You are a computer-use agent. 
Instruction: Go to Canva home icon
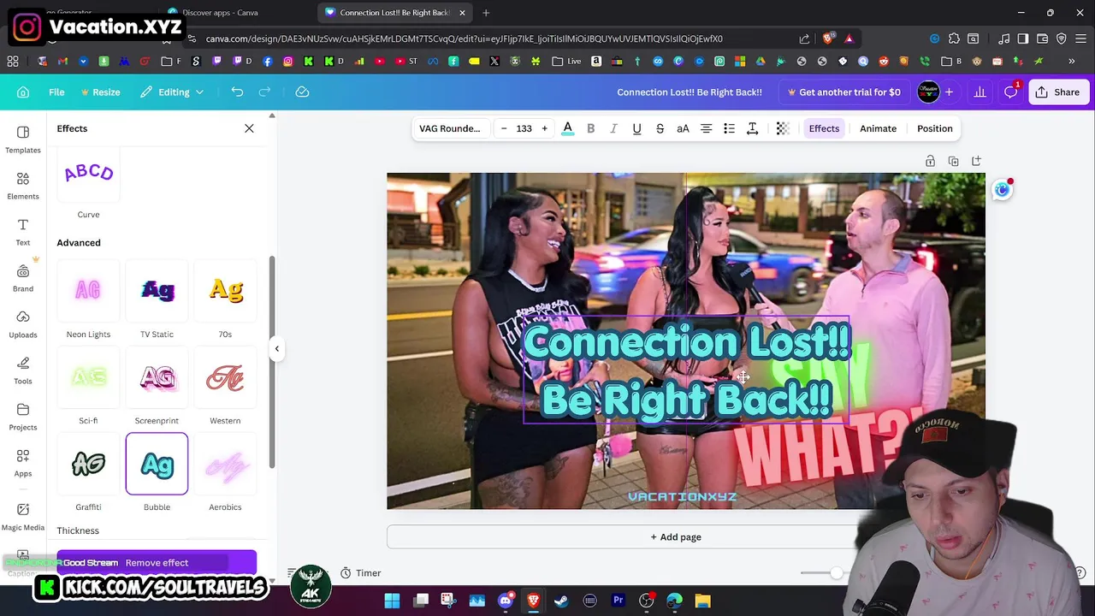click(23, 92)
